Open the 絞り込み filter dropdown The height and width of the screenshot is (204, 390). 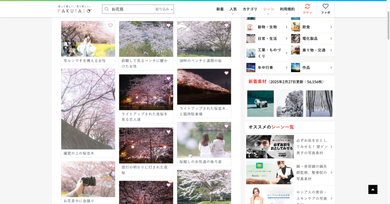[164, 9]
